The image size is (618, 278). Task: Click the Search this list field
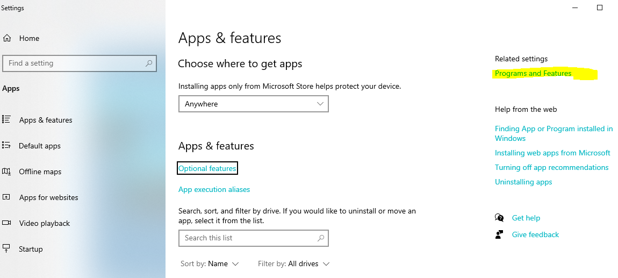pyautogui.click(x=247, y=238)
